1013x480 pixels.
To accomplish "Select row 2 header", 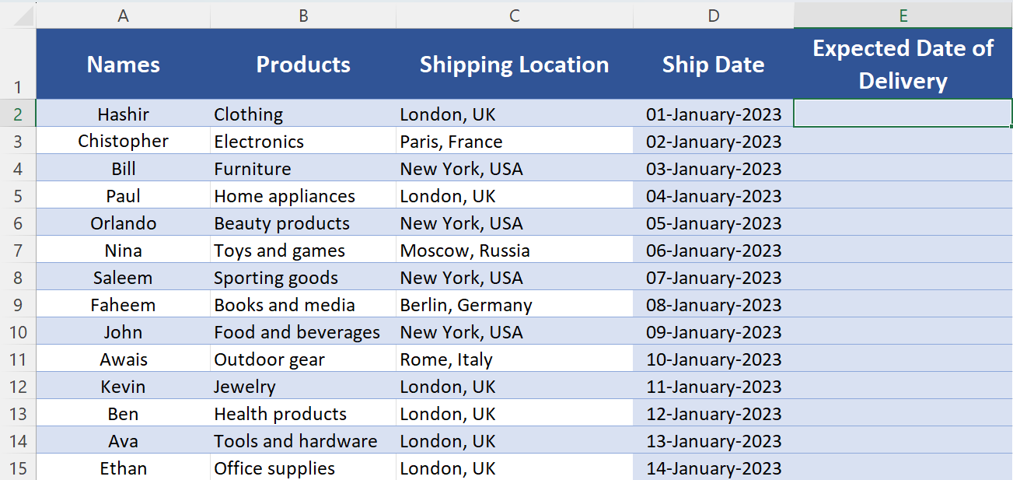I will coord(18,114).
